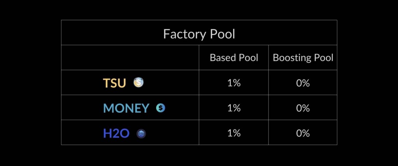Click H2O Boosting Pool 0% value
Image resolution: width=398 pixels, height=166 pixels.
pyautogui.click(x=303, y=133)
